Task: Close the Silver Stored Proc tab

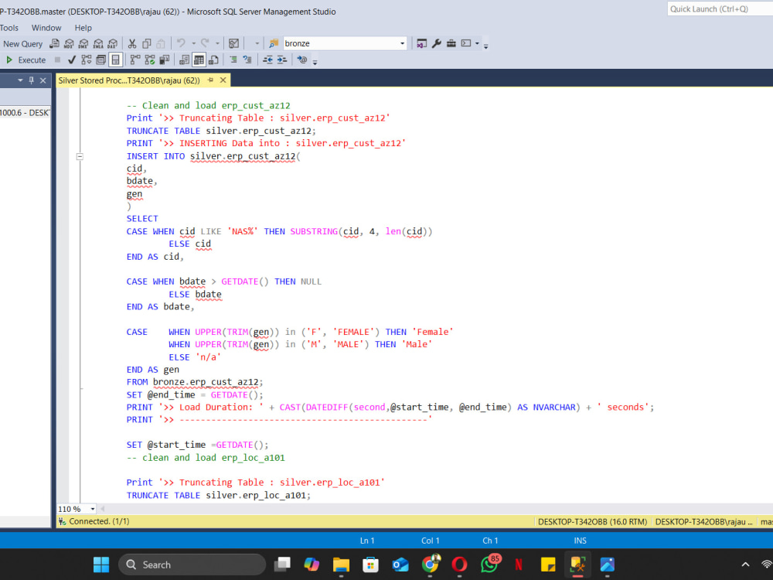Action: pyautogui.click(x=223, y=80)
